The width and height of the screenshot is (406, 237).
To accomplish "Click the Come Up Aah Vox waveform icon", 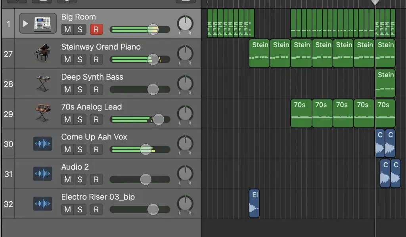I will (x=42, y=143).
